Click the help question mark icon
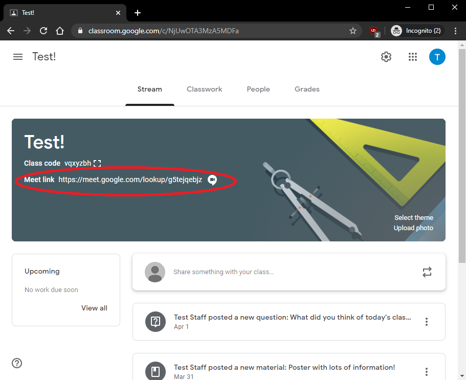This screenshot has width=466, height=380. point(17,363)
